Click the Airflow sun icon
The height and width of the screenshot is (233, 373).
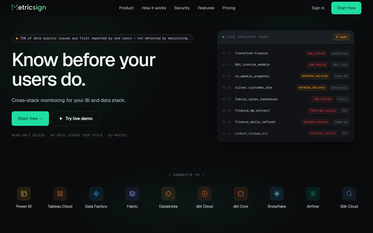[313, 194]
